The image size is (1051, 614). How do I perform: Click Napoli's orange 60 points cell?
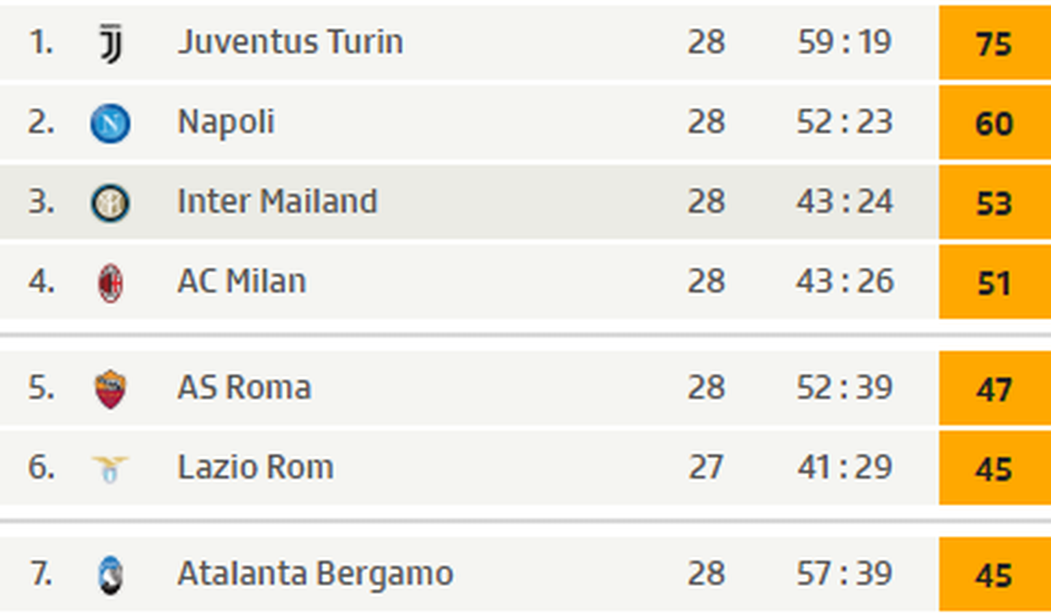994,124
